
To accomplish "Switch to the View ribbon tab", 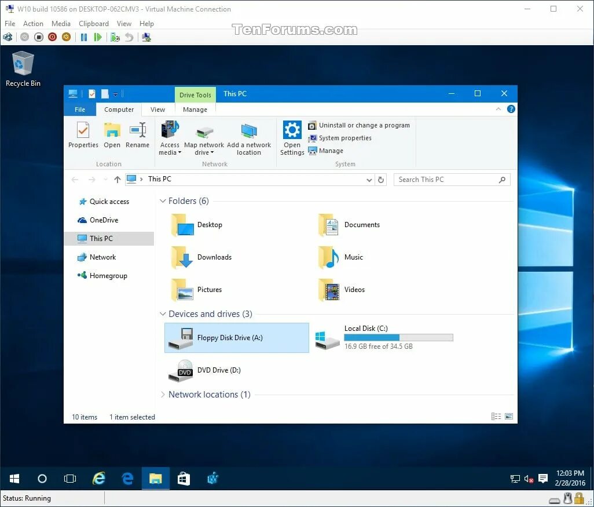I will (157, 110).
